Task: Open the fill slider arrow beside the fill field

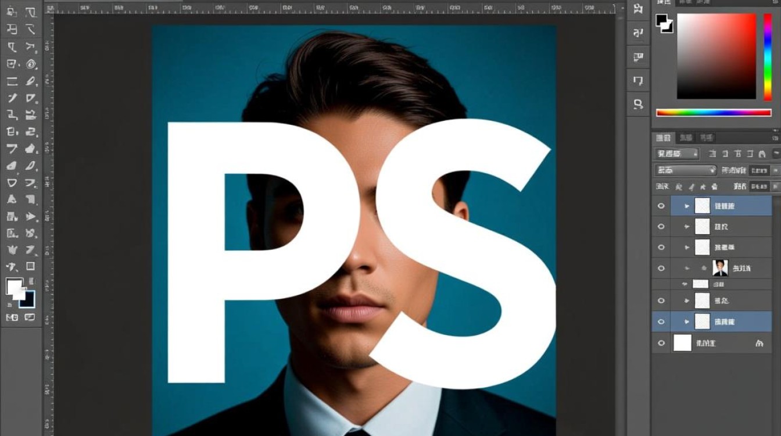Action: click(x=775, y=187)
